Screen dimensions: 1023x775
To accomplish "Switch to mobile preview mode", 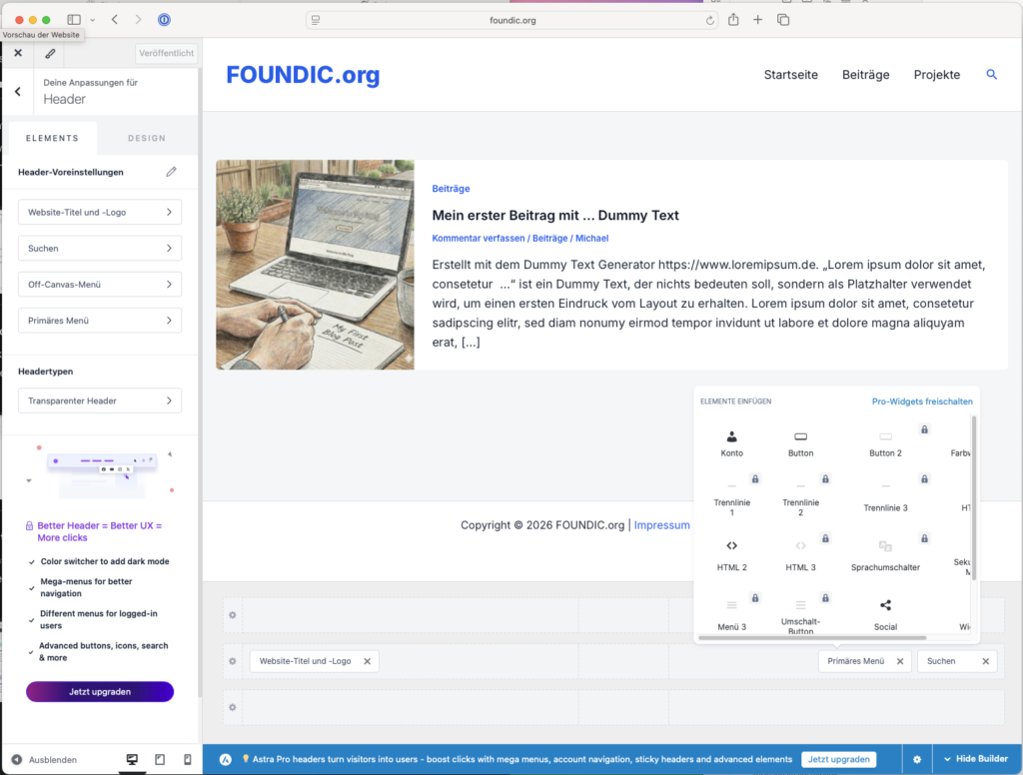I will point(187,760).
